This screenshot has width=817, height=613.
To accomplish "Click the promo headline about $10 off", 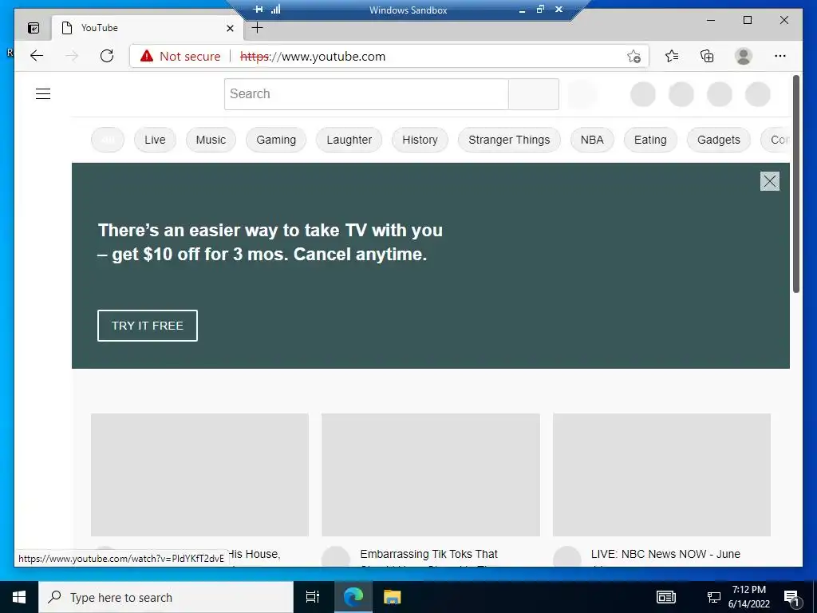I will (x=270, y=242).
